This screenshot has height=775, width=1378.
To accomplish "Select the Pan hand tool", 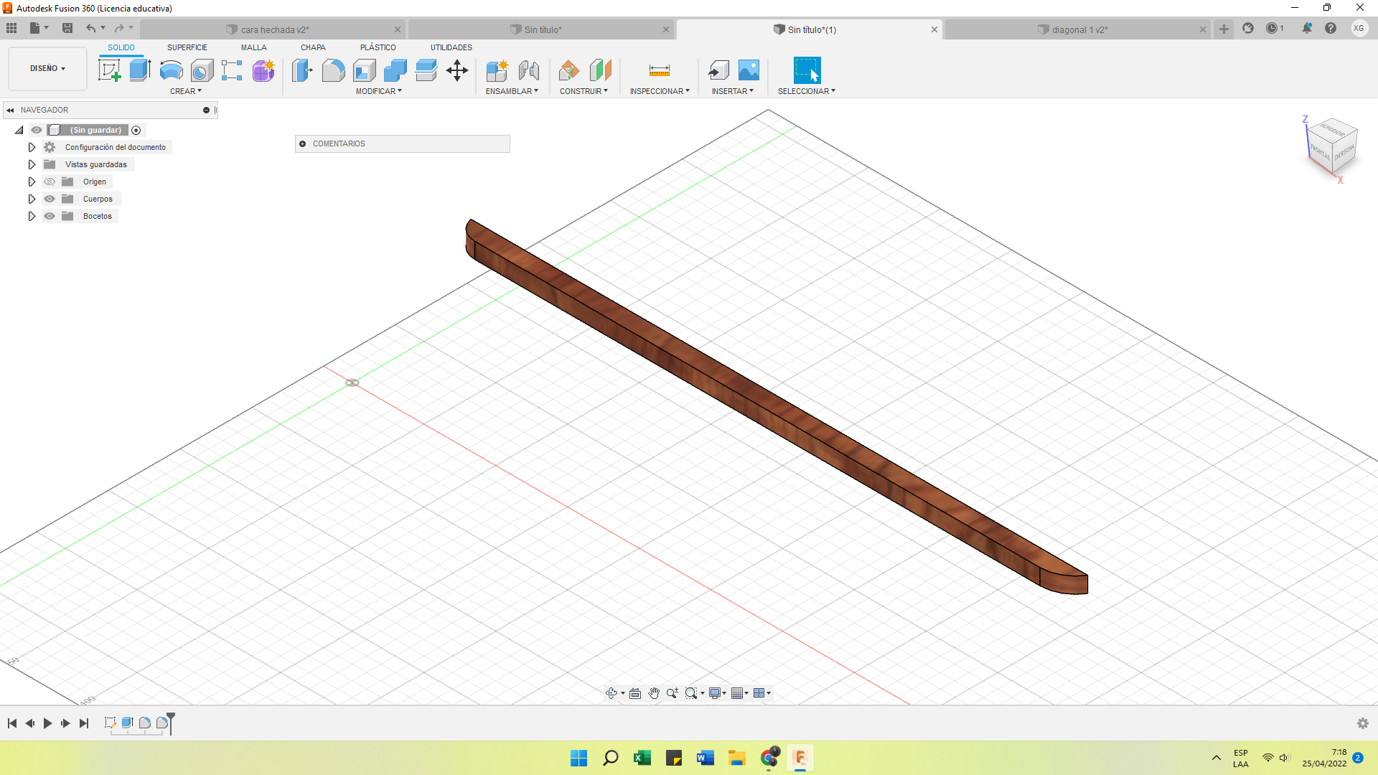I will (x=654, y=693).
